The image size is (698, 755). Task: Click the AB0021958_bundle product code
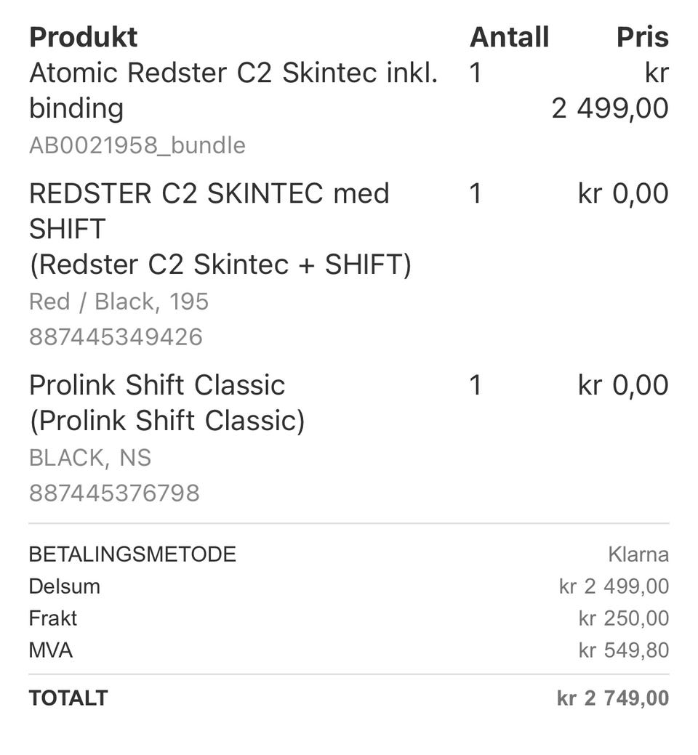point(137,145)
